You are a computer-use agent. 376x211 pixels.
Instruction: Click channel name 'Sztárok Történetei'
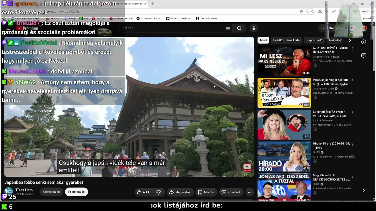click(323, 120)
